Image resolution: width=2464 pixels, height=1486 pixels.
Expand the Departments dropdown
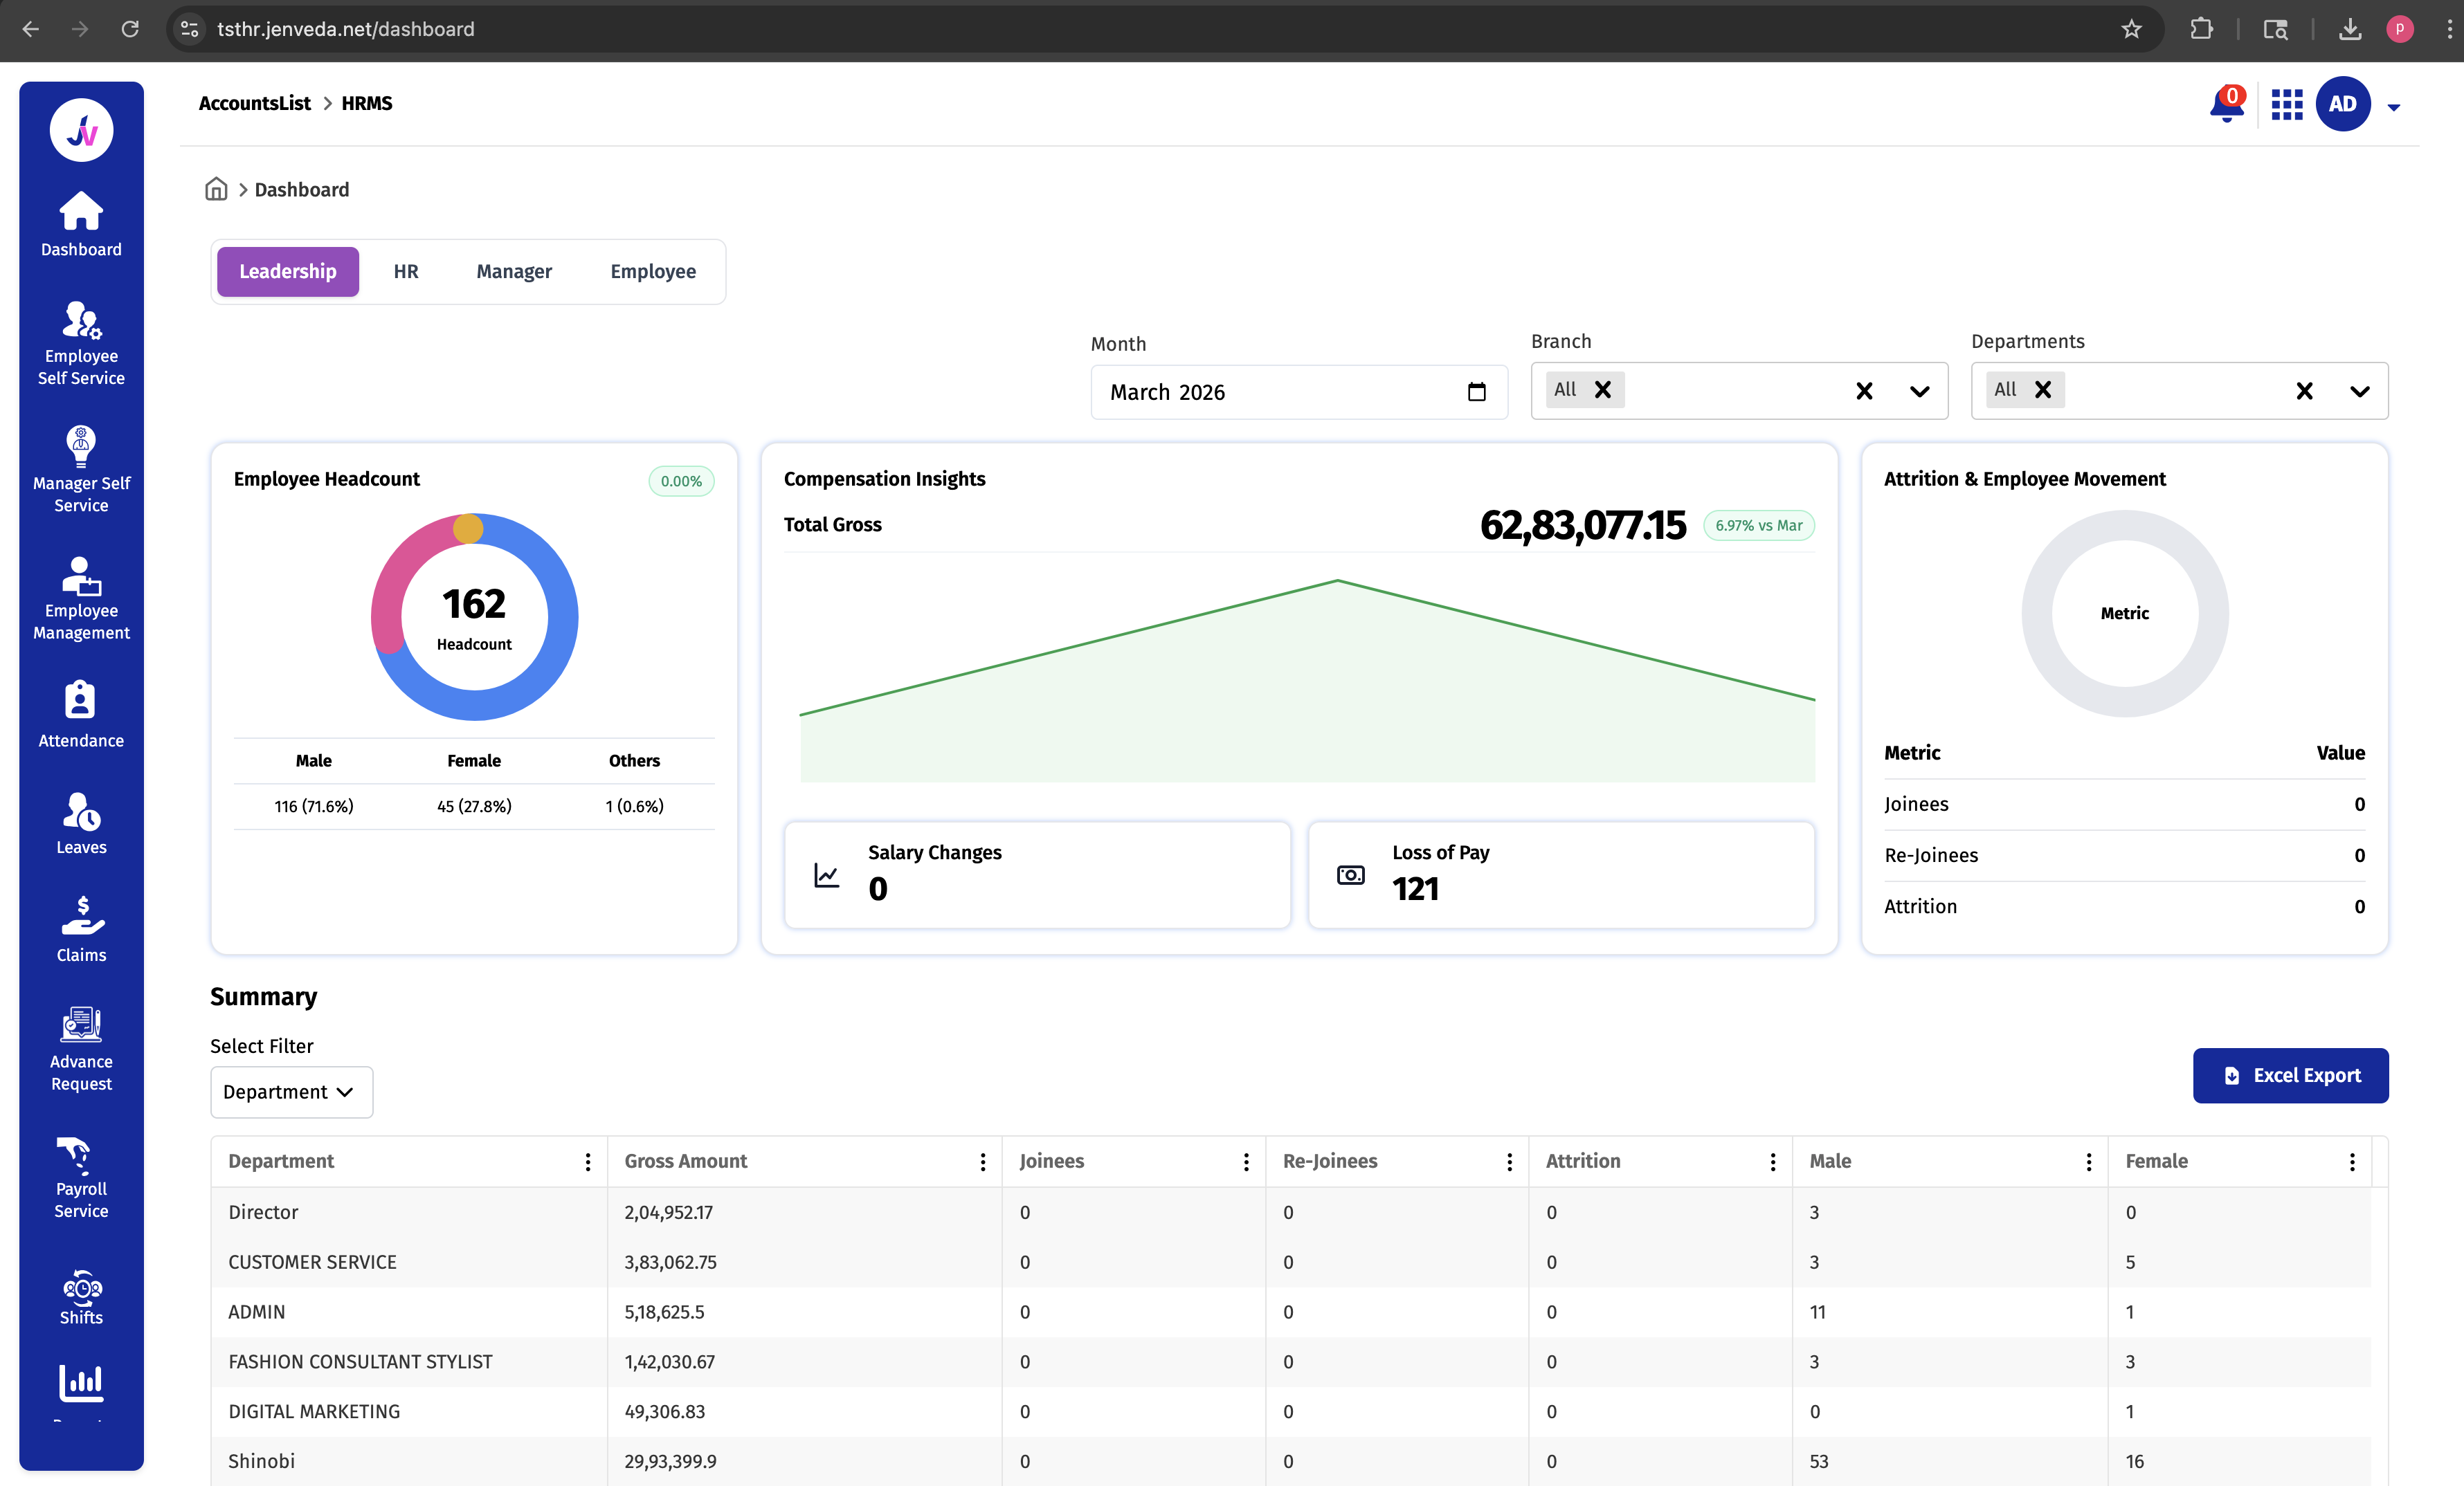(2359, 391)
